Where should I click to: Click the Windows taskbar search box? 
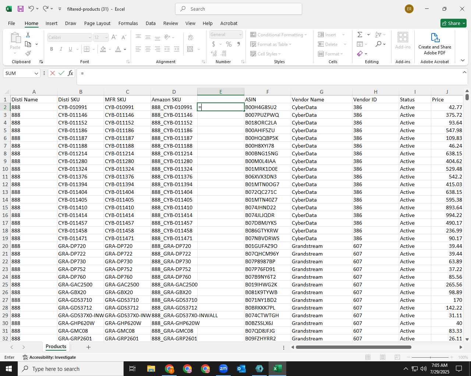71,369
